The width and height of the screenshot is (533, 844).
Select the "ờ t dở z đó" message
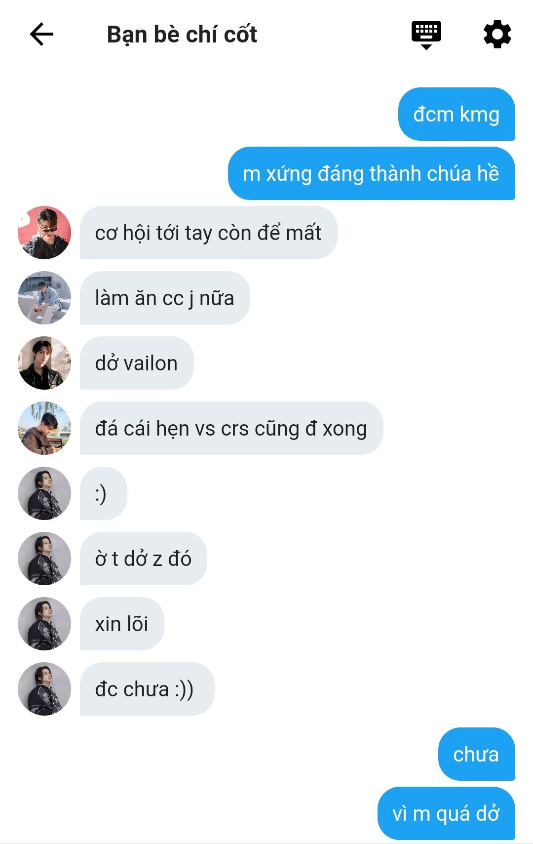(x=144, y=559)
